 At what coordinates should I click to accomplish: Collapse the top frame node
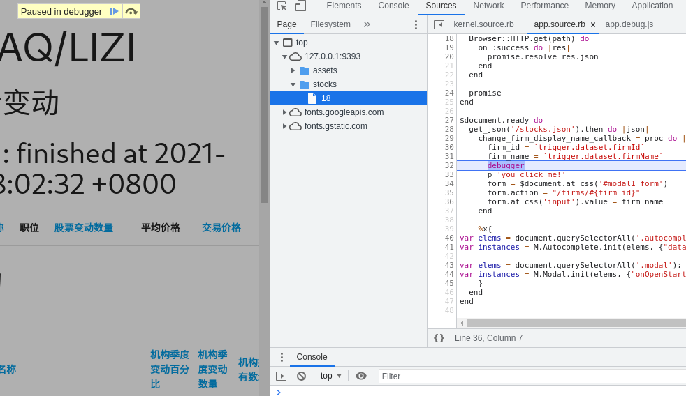pyautogui.click(x=277, y=43)
